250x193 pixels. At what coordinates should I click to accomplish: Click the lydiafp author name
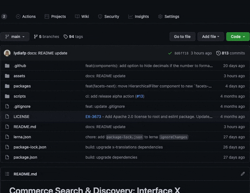click(x=20, y=53)
